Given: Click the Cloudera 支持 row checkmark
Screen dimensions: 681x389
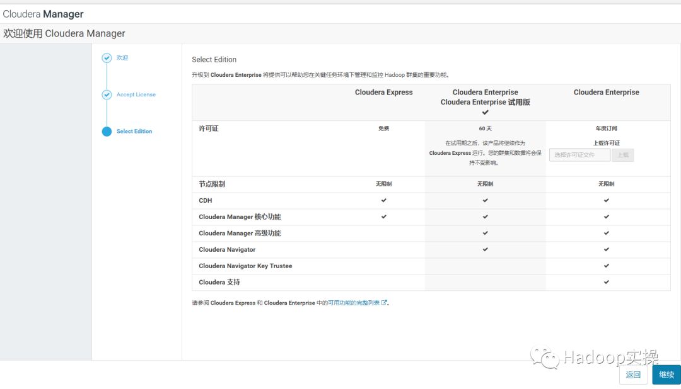Looking at the screenshot, I should [x=607, y=282].
